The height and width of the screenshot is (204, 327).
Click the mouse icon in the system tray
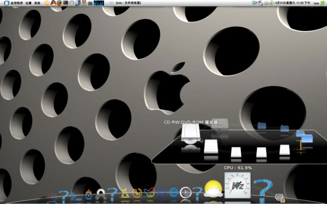[x=261, y=3]
